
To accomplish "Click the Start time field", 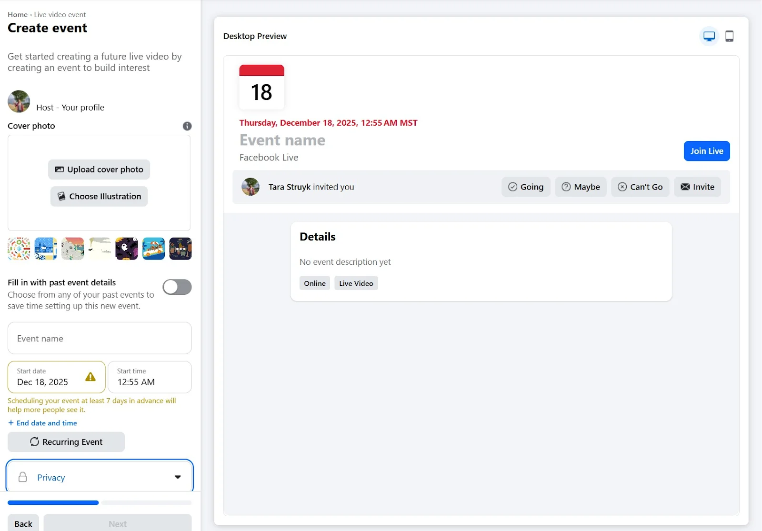I will pyautogui.click(x=150, y=377).
